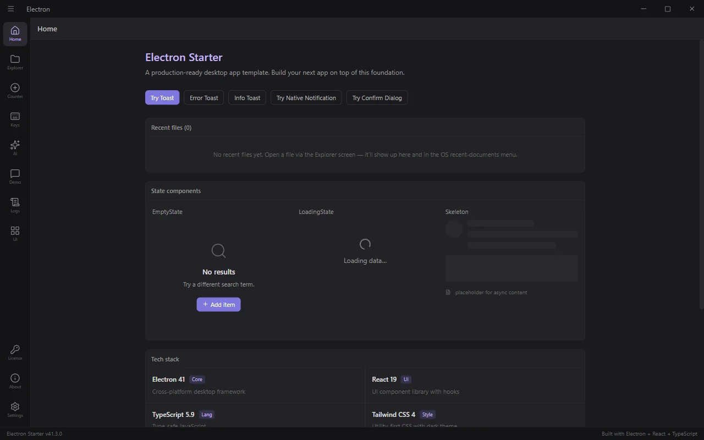Screen dimensions: 704x440
Task: Click the No results text
Action: [x=219, y=272]
